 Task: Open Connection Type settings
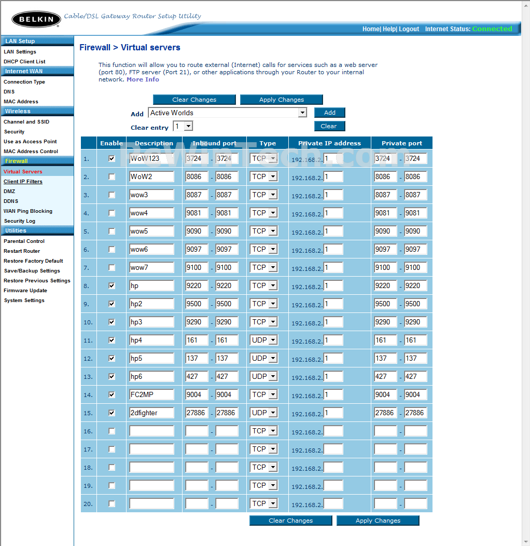point(24,82)
